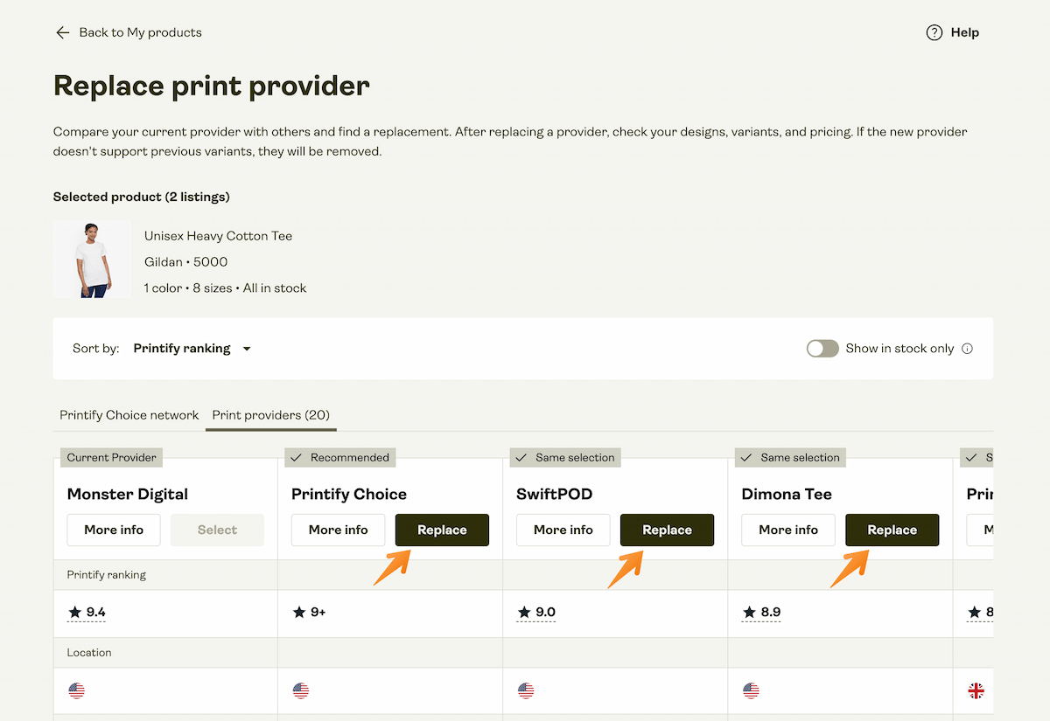
Task: Click the US flag under Dimona Tee
Action: tap(751, 690)
